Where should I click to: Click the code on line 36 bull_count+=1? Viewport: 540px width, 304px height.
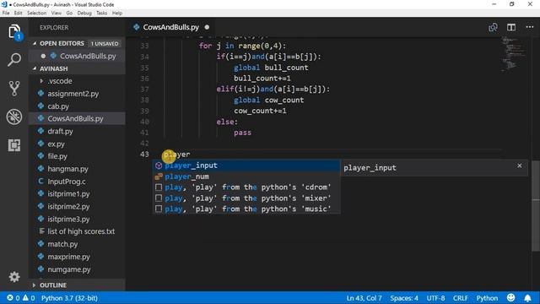coord(262,79)
